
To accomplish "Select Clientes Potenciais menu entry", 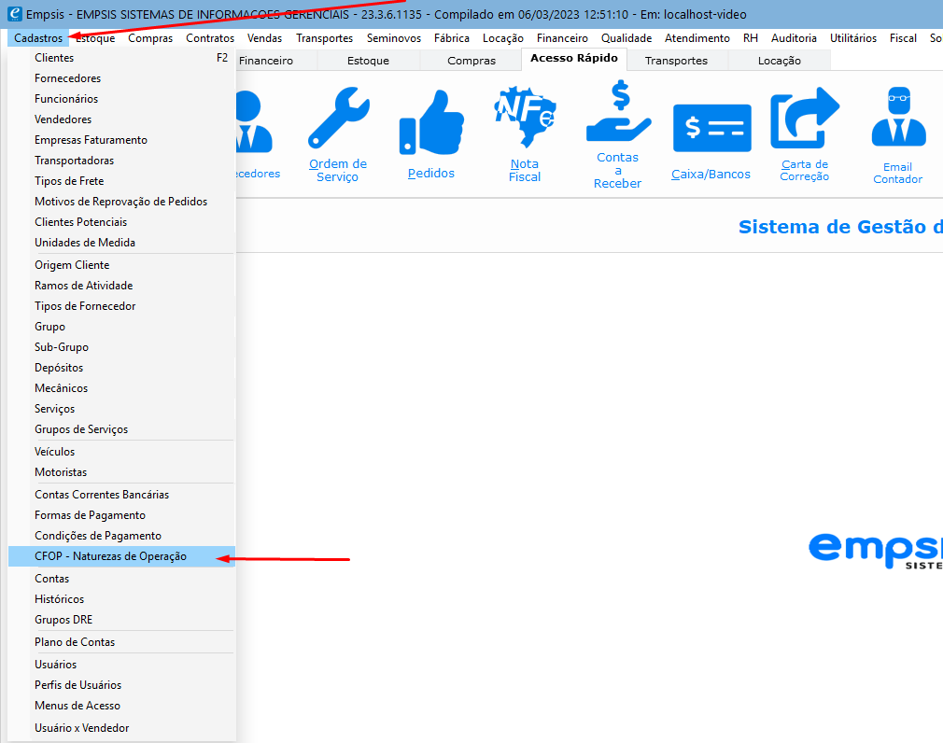I will pos(120,222).
